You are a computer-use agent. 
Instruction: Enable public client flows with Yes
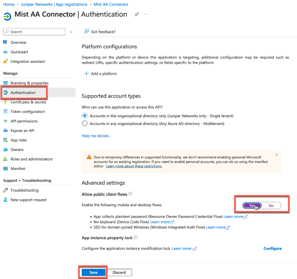(252, 206)
